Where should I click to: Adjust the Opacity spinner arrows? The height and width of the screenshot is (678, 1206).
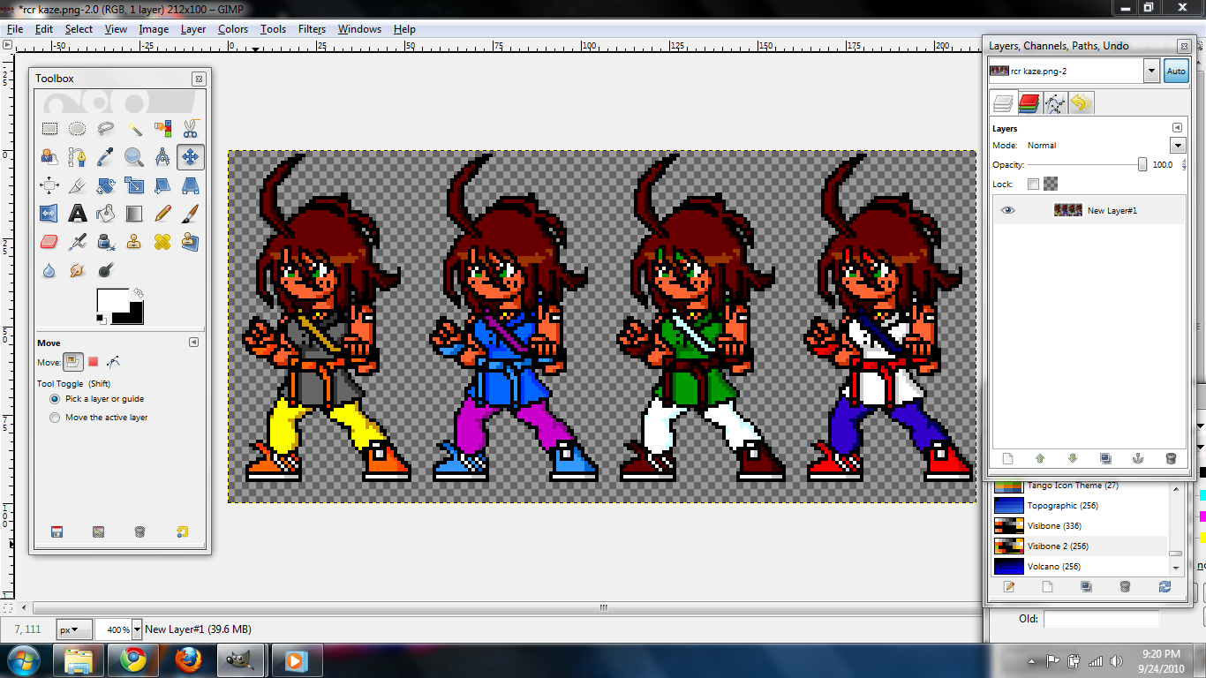point(1183,165)
